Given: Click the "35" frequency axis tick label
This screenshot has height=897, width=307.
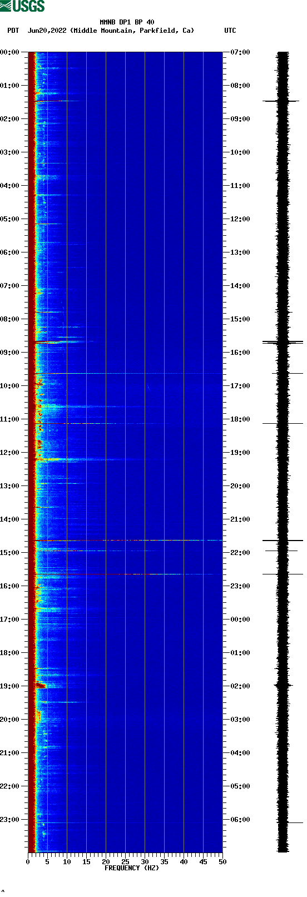Looking at the screenshot, I should coord(164,862).
